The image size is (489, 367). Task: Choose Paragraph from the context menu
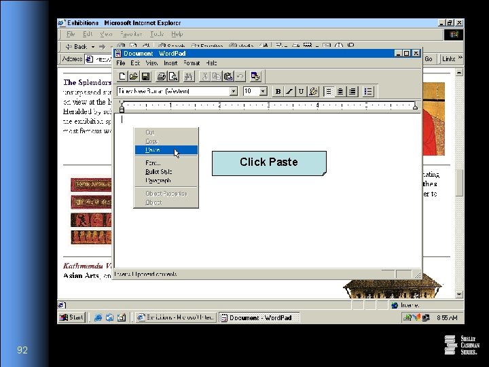[x=166, y=180]
